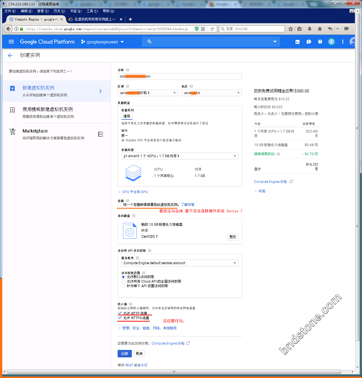The image size is (362, 378).
Task: Select the 通用 machine series tab
Action: (x=127, y=116)
